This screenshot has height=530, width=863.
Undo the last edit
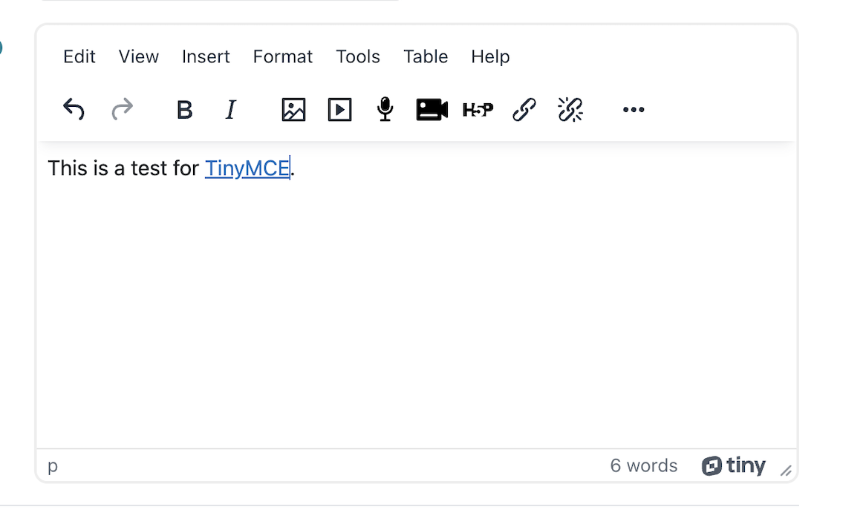point(74,109)
